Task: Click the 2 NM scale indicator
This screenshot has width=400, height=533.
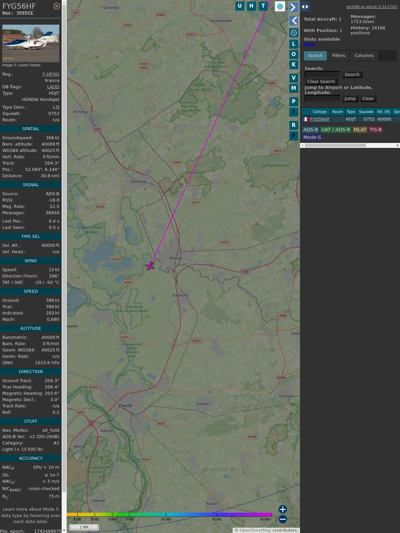Action: coord(84,527)
